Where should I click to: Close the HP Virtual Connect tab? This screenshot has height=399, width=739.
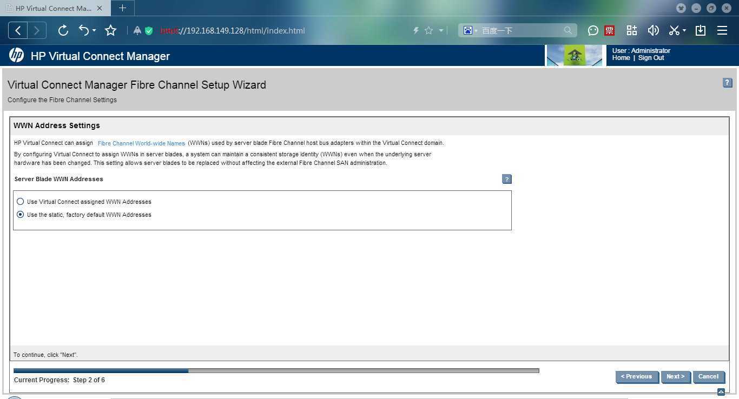(100, 8)
